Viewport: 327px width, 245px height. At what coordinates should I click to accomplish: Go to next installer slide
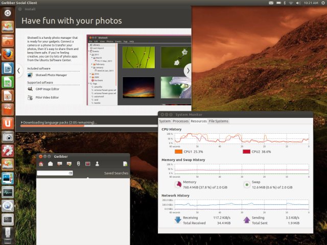pos(188,71)
